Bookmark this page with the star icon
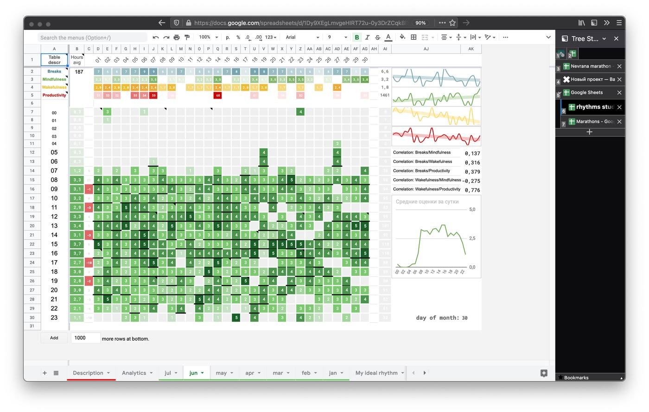 click(452, 23)
